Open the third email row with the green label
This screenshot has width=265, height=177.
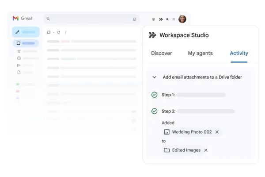(91, 59)
